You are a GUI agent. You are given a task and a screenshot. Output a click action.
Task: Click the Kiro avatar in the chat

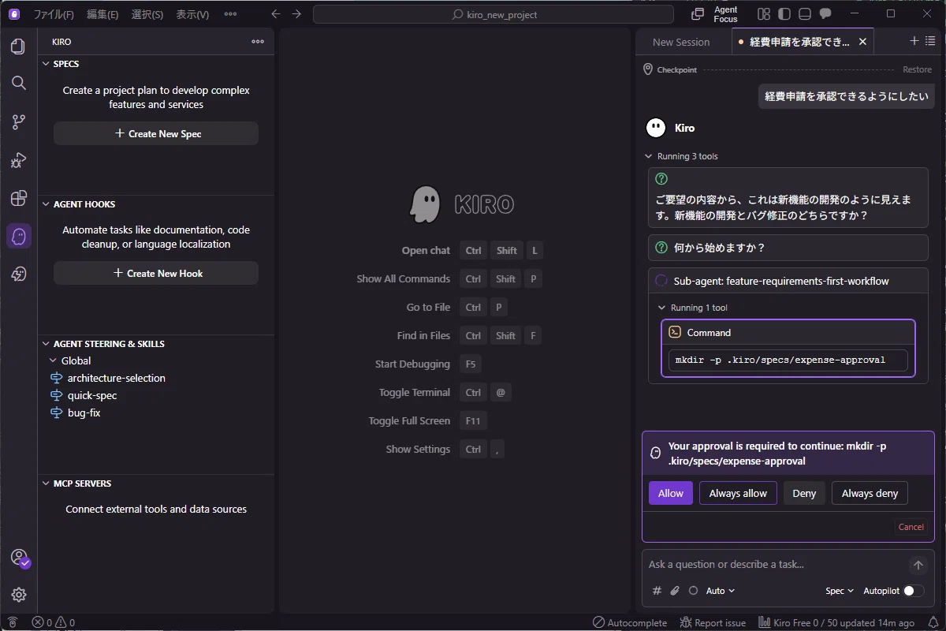(x=656, y=128)
